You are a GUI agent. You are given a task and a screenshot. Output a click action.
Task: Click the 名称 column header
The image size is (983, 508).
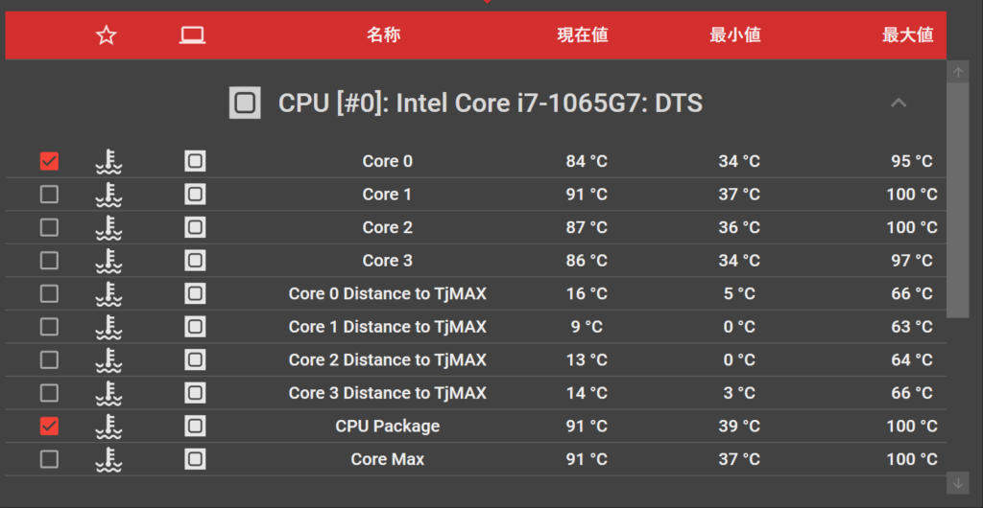pos(384,35)
